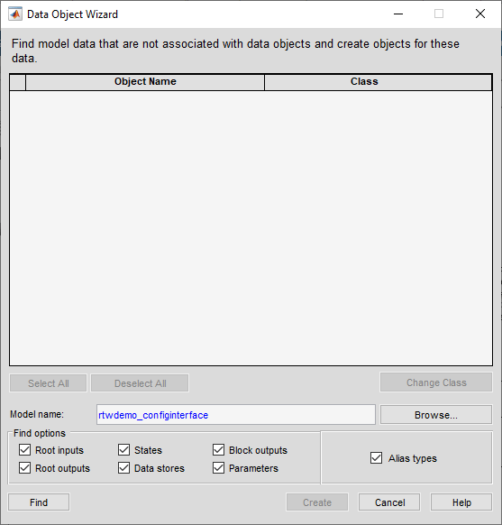
Task: Click in the Model name text field
Action: click(236, 415)
